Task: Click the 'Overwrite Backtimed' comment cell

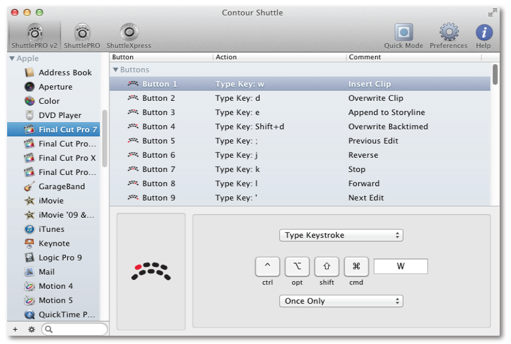Action: point(388,126)
